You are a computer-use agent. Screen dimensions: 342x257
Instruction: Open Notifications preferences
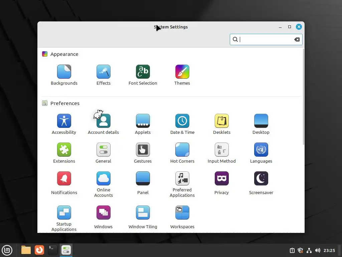(x=64, y=183)
